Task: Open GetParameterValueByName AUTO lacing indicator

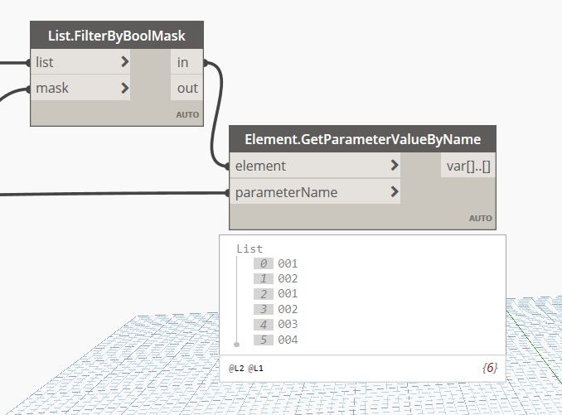Action: point(481,218)
